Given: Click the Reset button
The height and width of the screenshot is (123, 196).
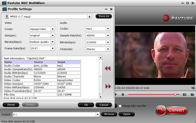Looking at the screenshot, I should pyautogui.click(x=11, y=105).
